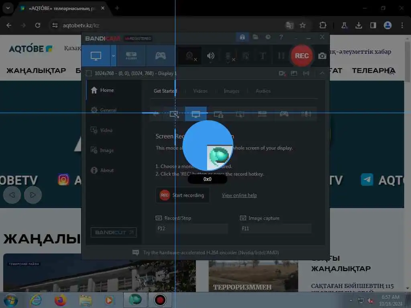Click ЖАҢАЛЫҚТАР in the website menu

pyautogui.click(x=36, y=71)
